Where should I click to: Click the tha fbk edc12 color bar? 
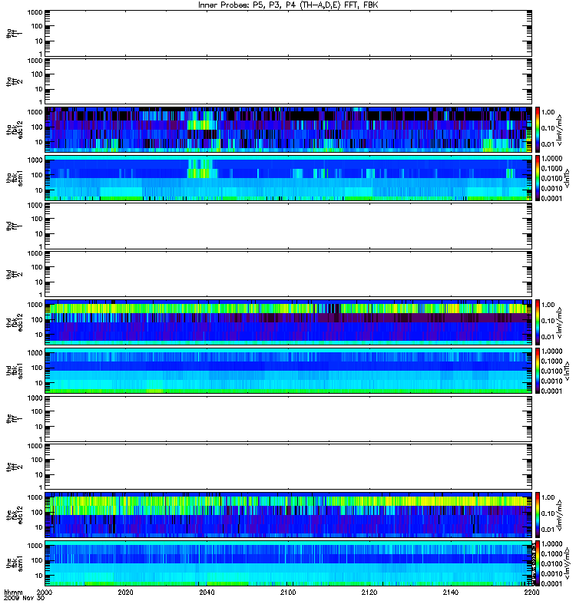[537, 130]
